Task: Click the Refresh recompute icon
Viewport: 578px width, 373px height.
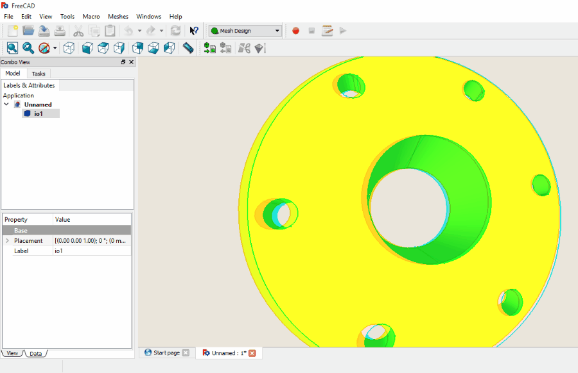Action: pyautogui.click(x=175, y=31)
